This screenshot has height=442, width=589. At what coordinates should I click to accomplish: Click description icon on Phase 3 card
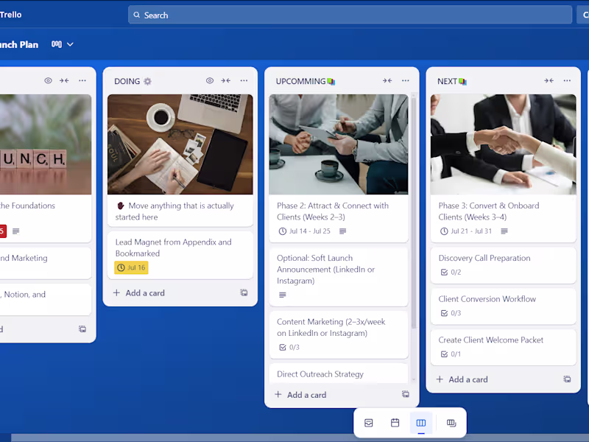pos(504,231)
